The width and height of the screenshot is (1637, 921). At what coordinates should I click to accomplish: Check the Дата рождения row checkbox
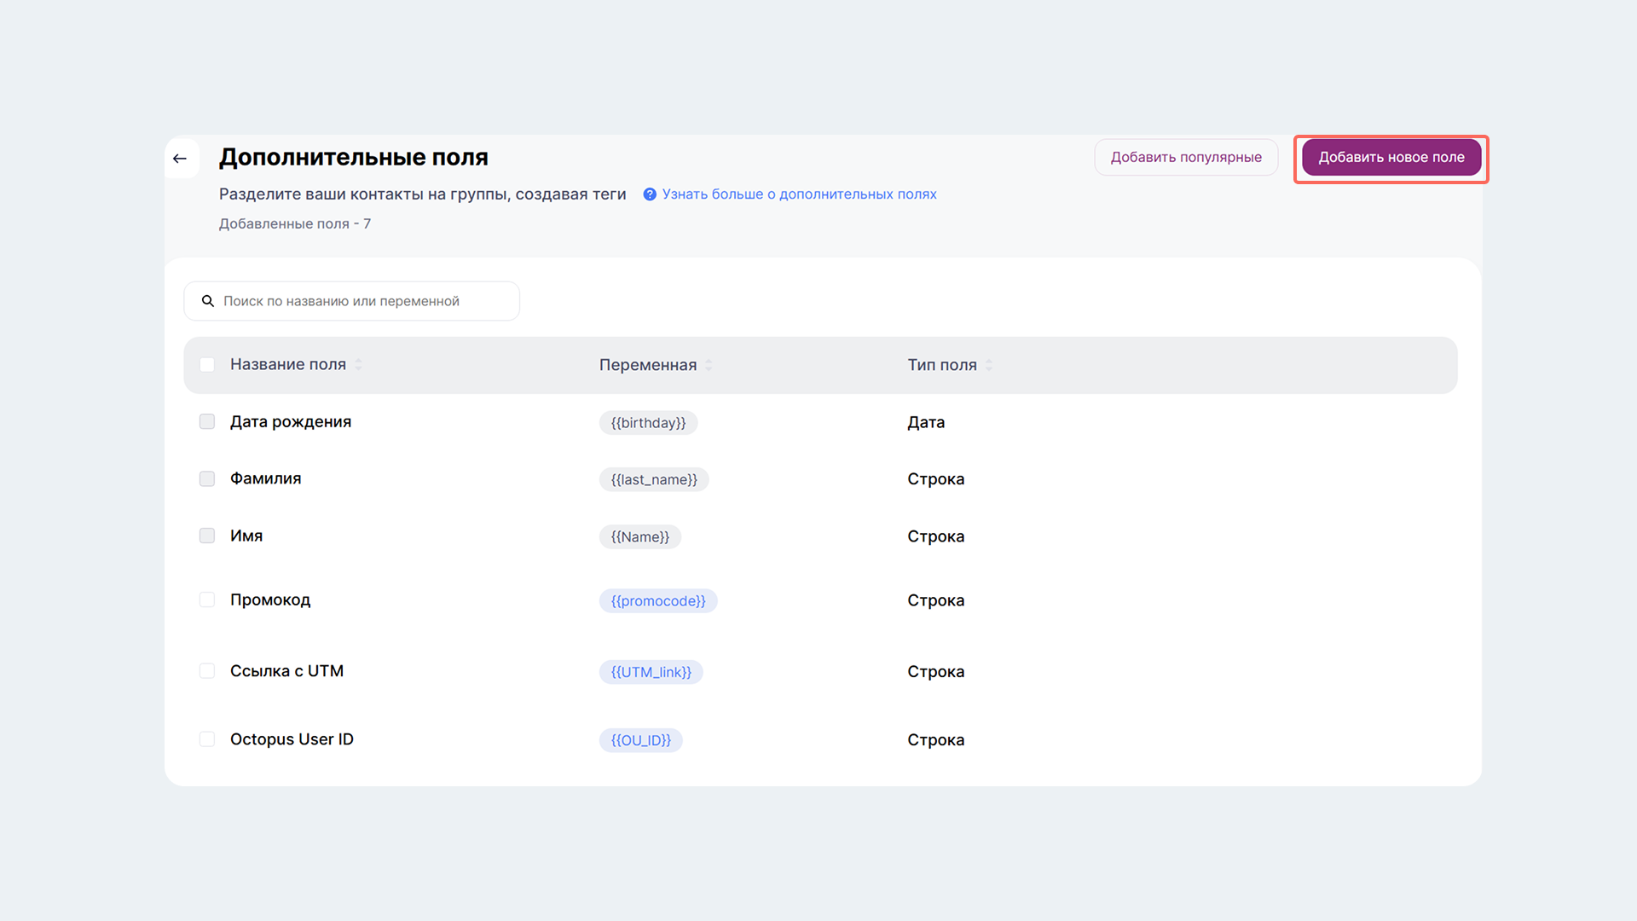click(x=207, y=422)
